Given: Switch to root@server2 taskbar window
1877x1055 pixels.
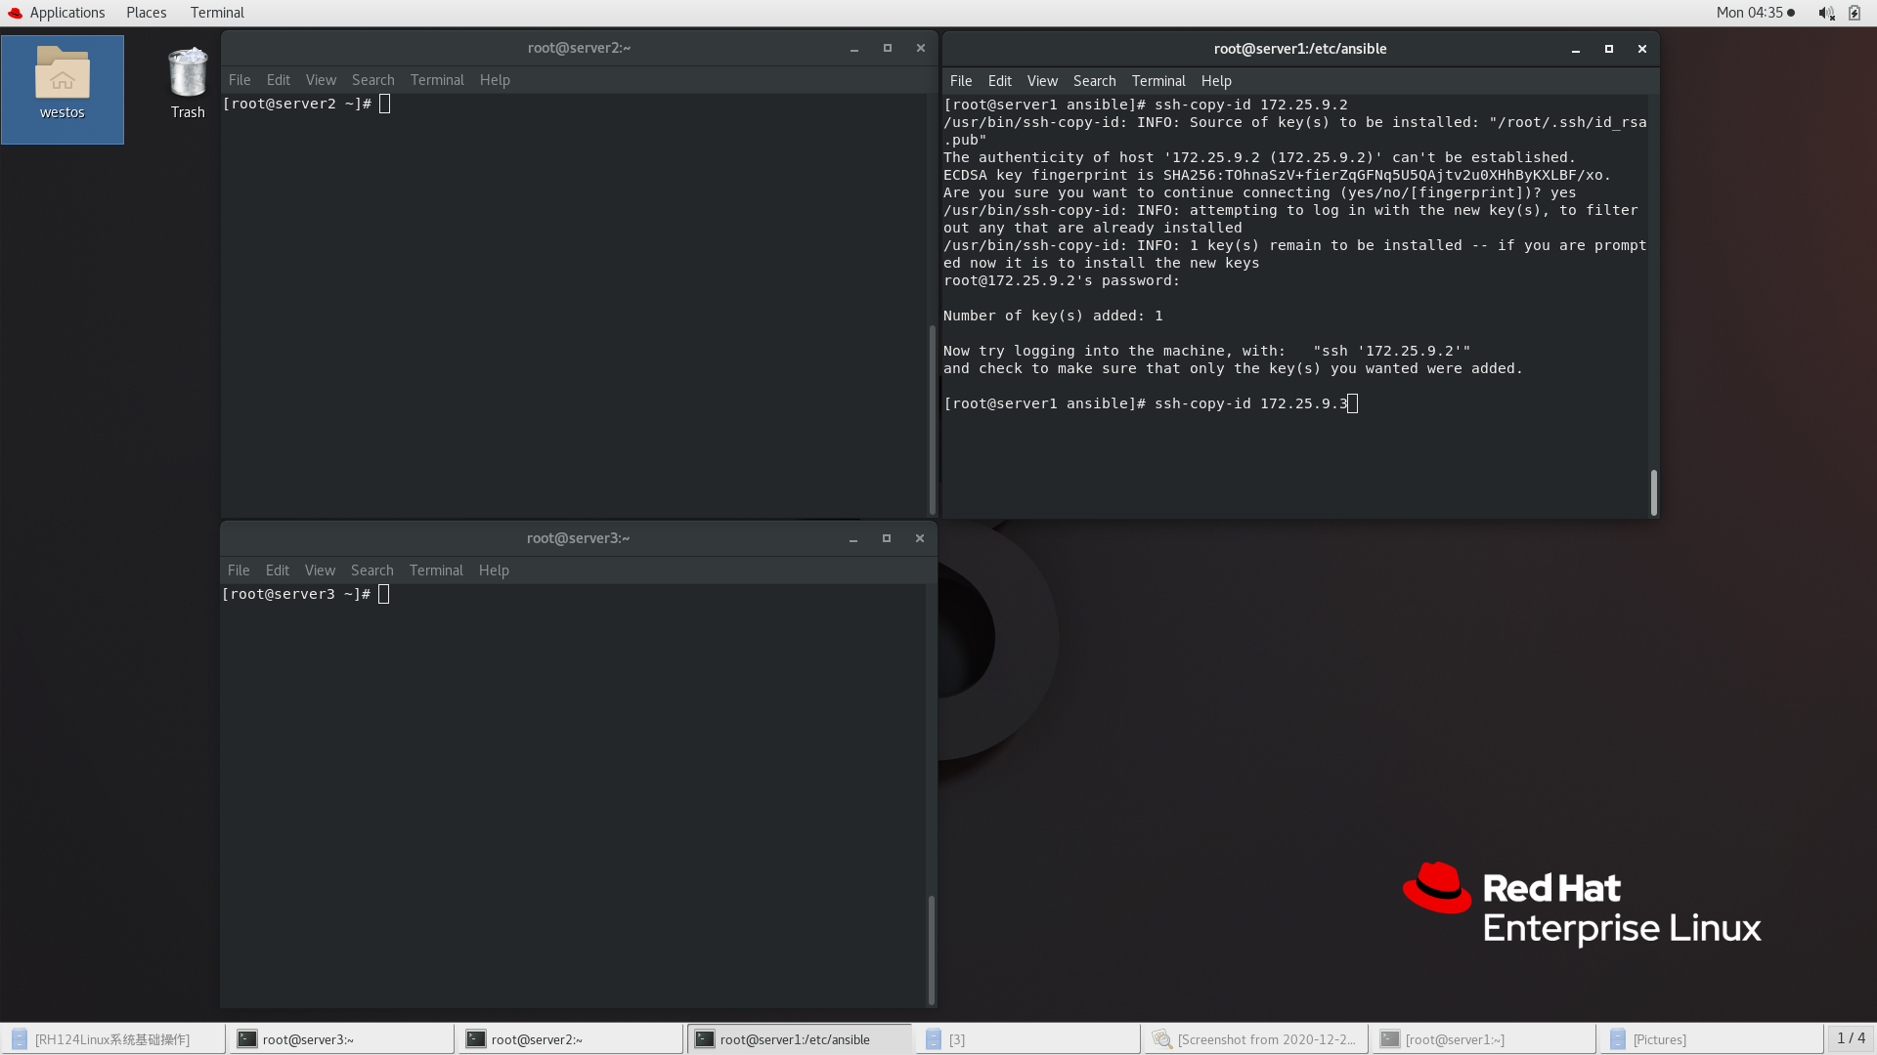Looking at the screenshot, I should tap(570, 1039).
